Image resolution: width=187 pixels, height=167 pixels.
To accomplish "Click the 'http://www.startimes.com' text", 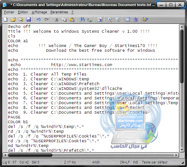I will 82,65.
